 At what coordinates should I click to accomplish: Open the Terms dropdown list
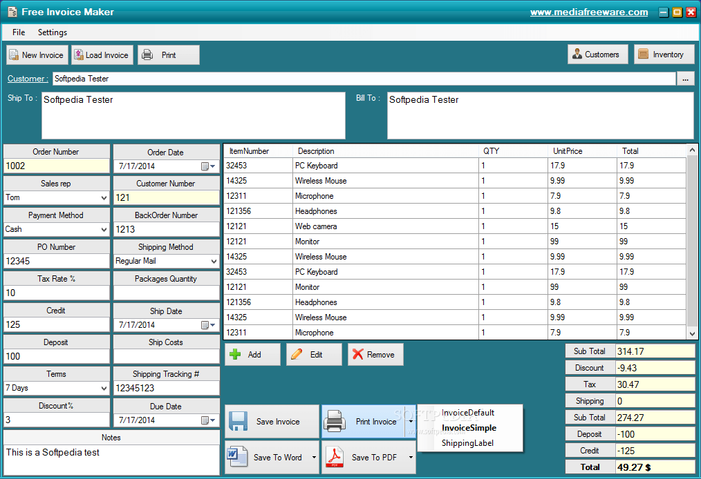(104, 388)
